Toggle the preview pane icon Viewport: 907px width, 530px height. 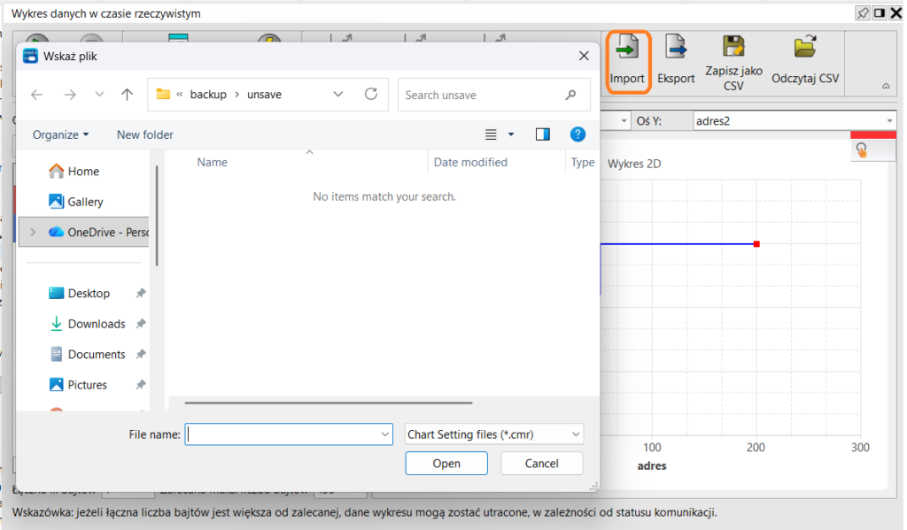click(x=543, y=134)
